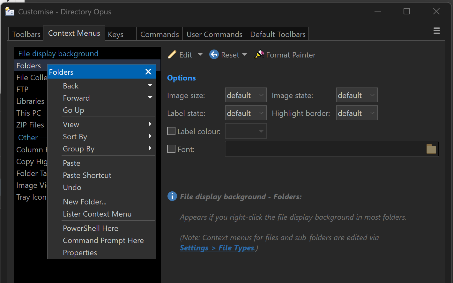Click the folder icon in Font field
This screenshot has height=283, width=453.
coord(431,149)
